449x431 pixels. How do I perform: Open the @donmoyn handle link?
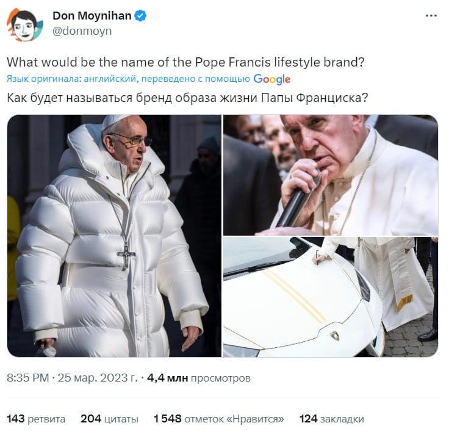[82, 31]
